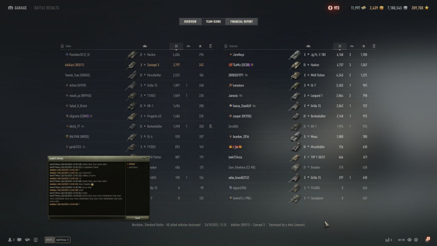Open the chat channels speech-bubble icon
The image size is (437, 246).
point(19,239)
